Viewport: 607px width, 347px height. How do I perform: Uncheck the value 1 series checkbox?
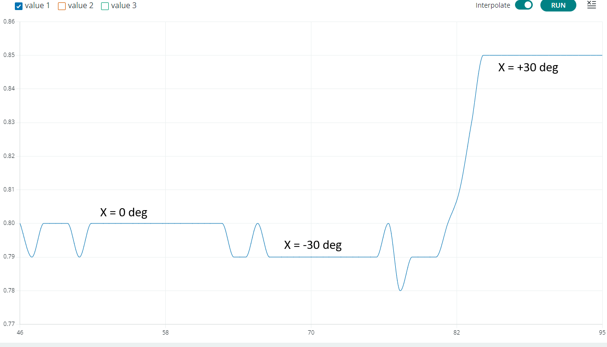pos(18,6)
